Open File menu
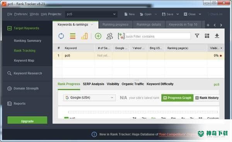Image resolution: width=232 pixels, height=142 pixels. (x=10, y=14)
